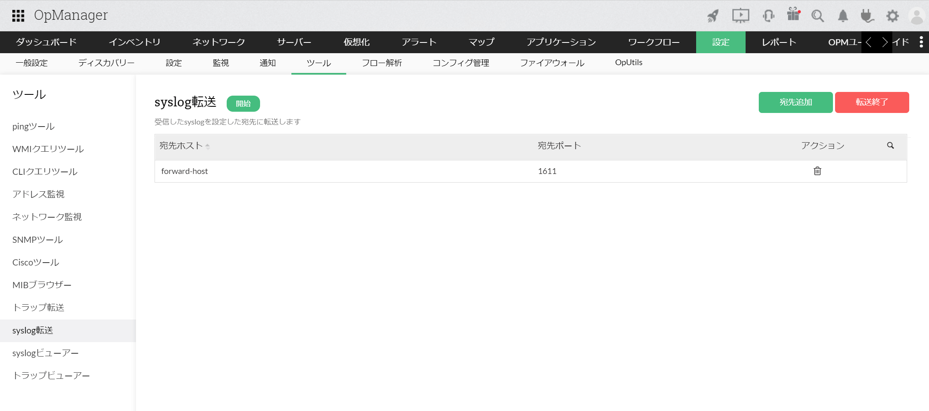Select トラップ転送 in sidebar
Image resolution: width=929 pixels, height=411 pixels.
(x=38, y=308)
